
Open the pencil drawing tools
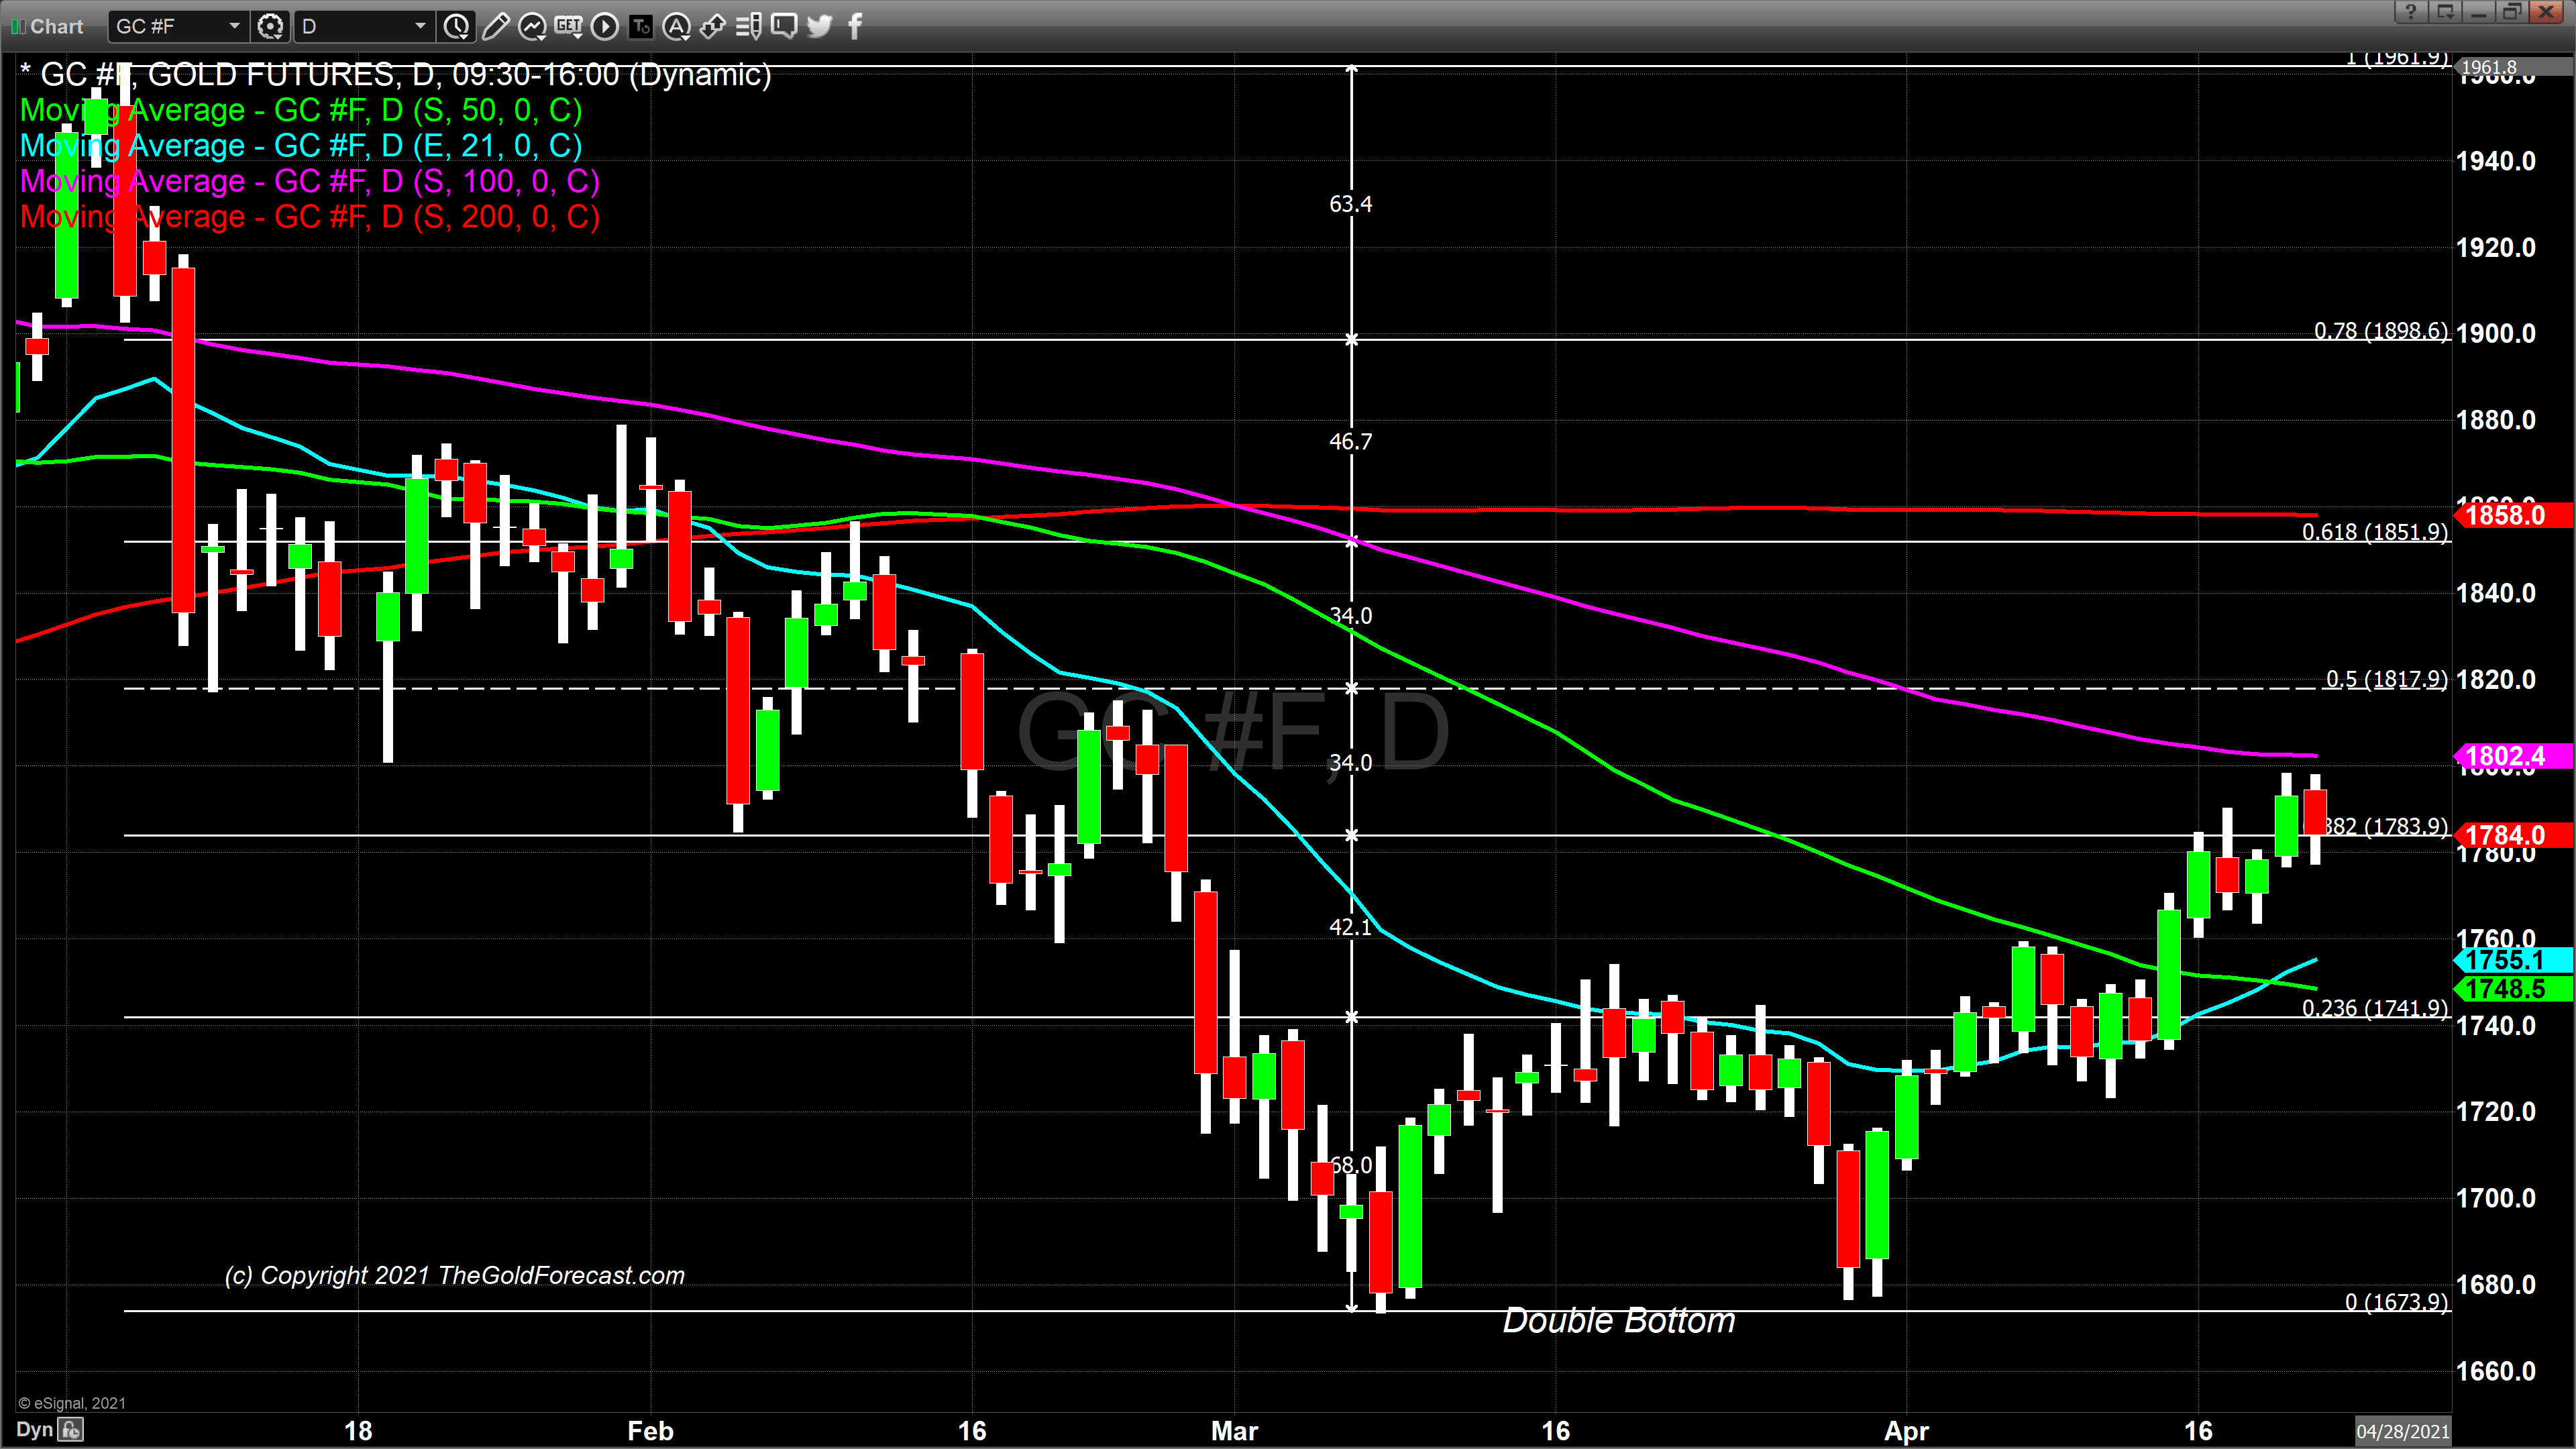[495, 27]
